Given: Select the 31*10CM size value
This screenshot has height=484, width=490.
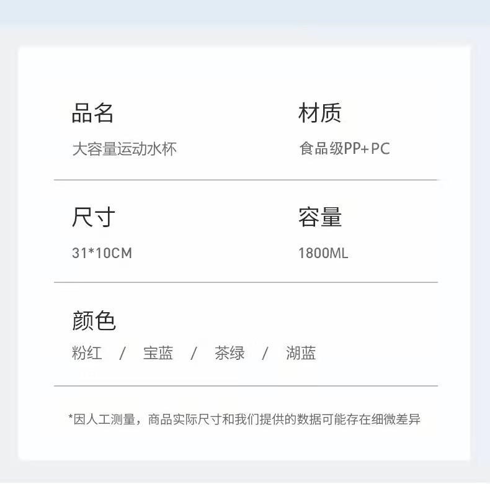Looking at the screenshot, I should [102, 253].
